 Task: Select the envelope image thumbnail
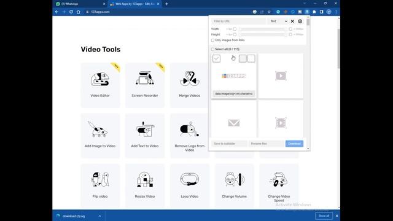[234, 119]
